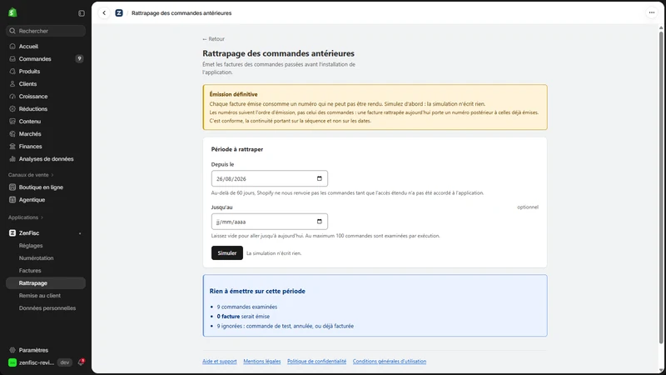Go to Remise au client
Screen dimensions: 666x375
click(x=39, y=296)
